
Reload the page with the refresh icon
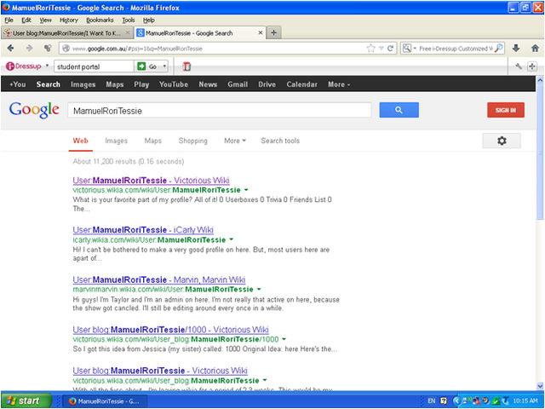coord(390,49)
